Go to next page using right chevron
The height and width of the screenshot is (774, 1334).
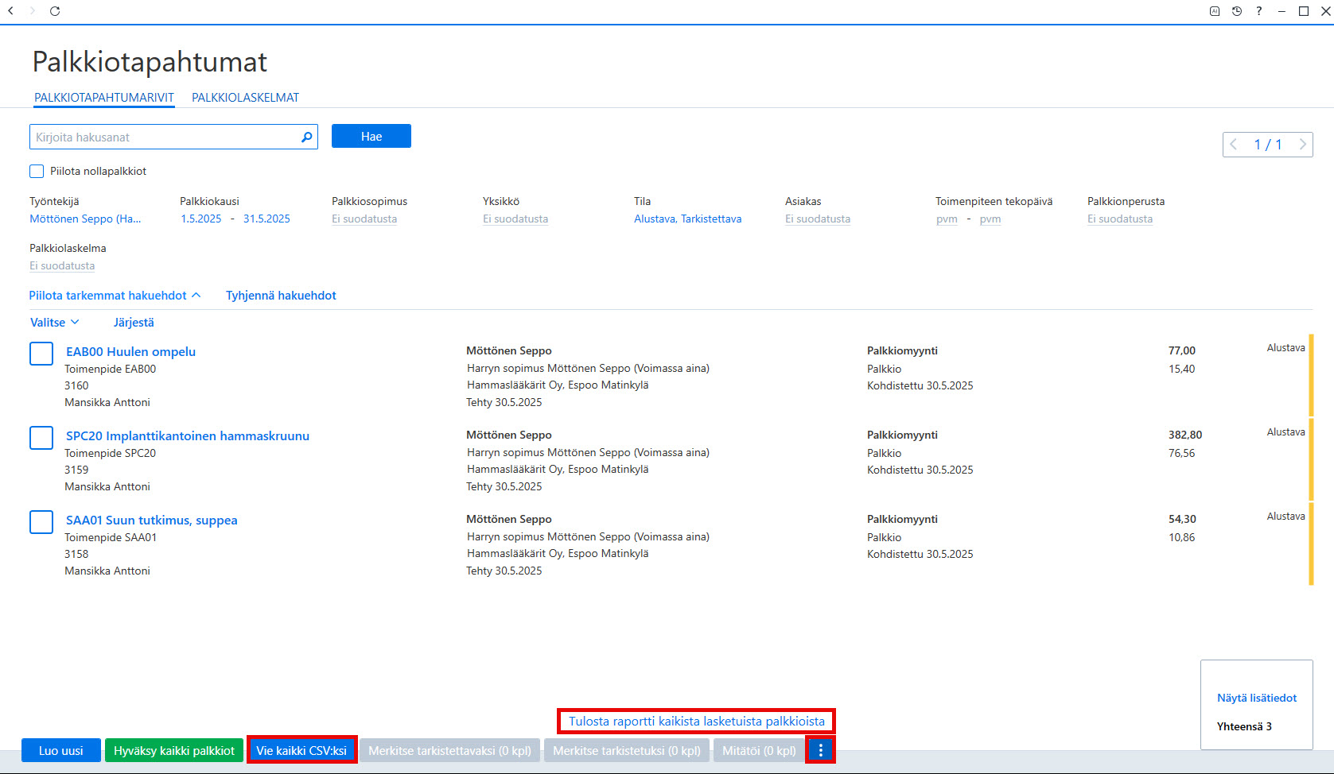click(x=1302, y=145)
